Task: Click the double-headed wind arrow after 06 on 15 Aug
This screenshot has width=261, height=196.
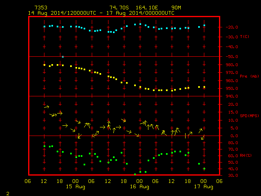Action: point(95,134)
